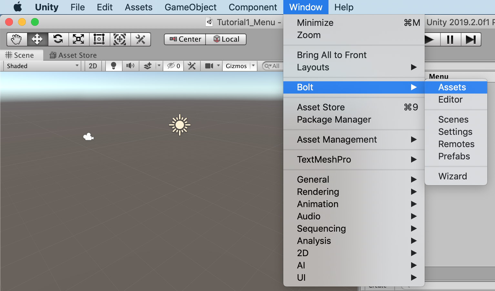This screenshot has width=495, height=291.
Task: Toggle scene audio speaker icon
Action: (130, 66)
